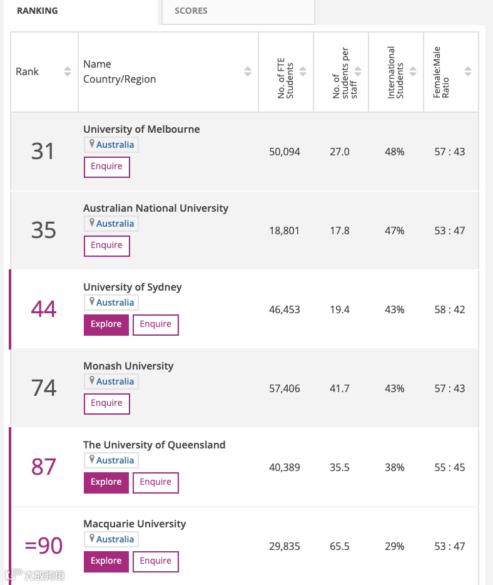Sort by International Students arrows

pyautogui.click(x=413, y=72)
